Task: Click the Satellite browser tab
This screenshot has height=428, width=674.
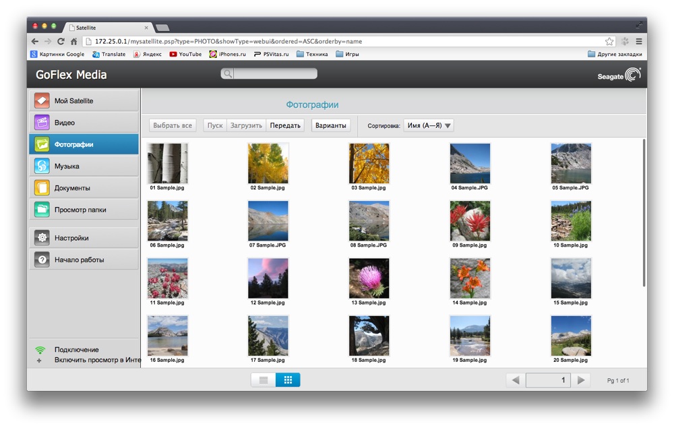Action: pyautogui.click(x=108, y=28)
